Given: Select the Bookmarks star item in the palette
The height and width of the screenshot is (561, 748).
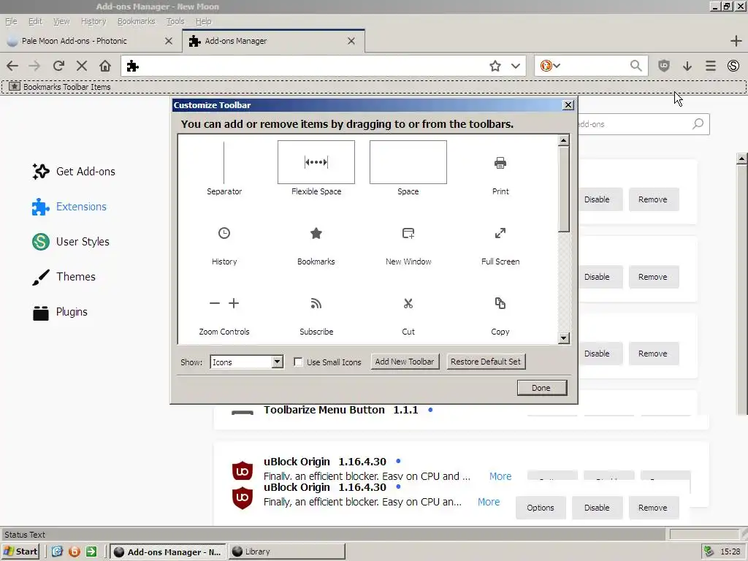Looking at the screenshot, I should pyautogui.click(x=316, y=246).
